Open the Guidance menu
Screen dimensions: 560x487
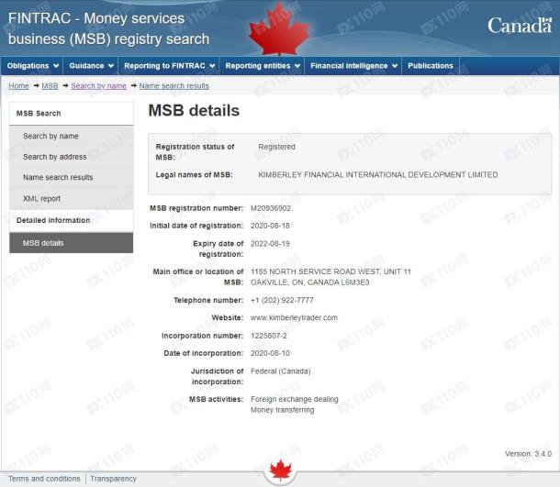91,66
